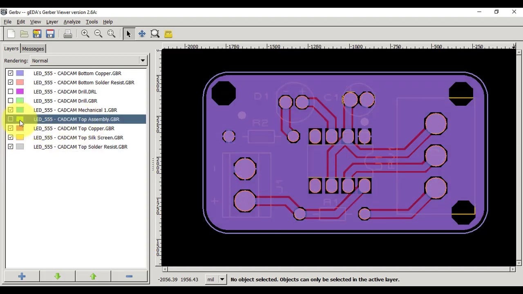Open the Tools menu
Image resolution: width=523 pixels, height=294 pixels.
[x=92, y=22]
